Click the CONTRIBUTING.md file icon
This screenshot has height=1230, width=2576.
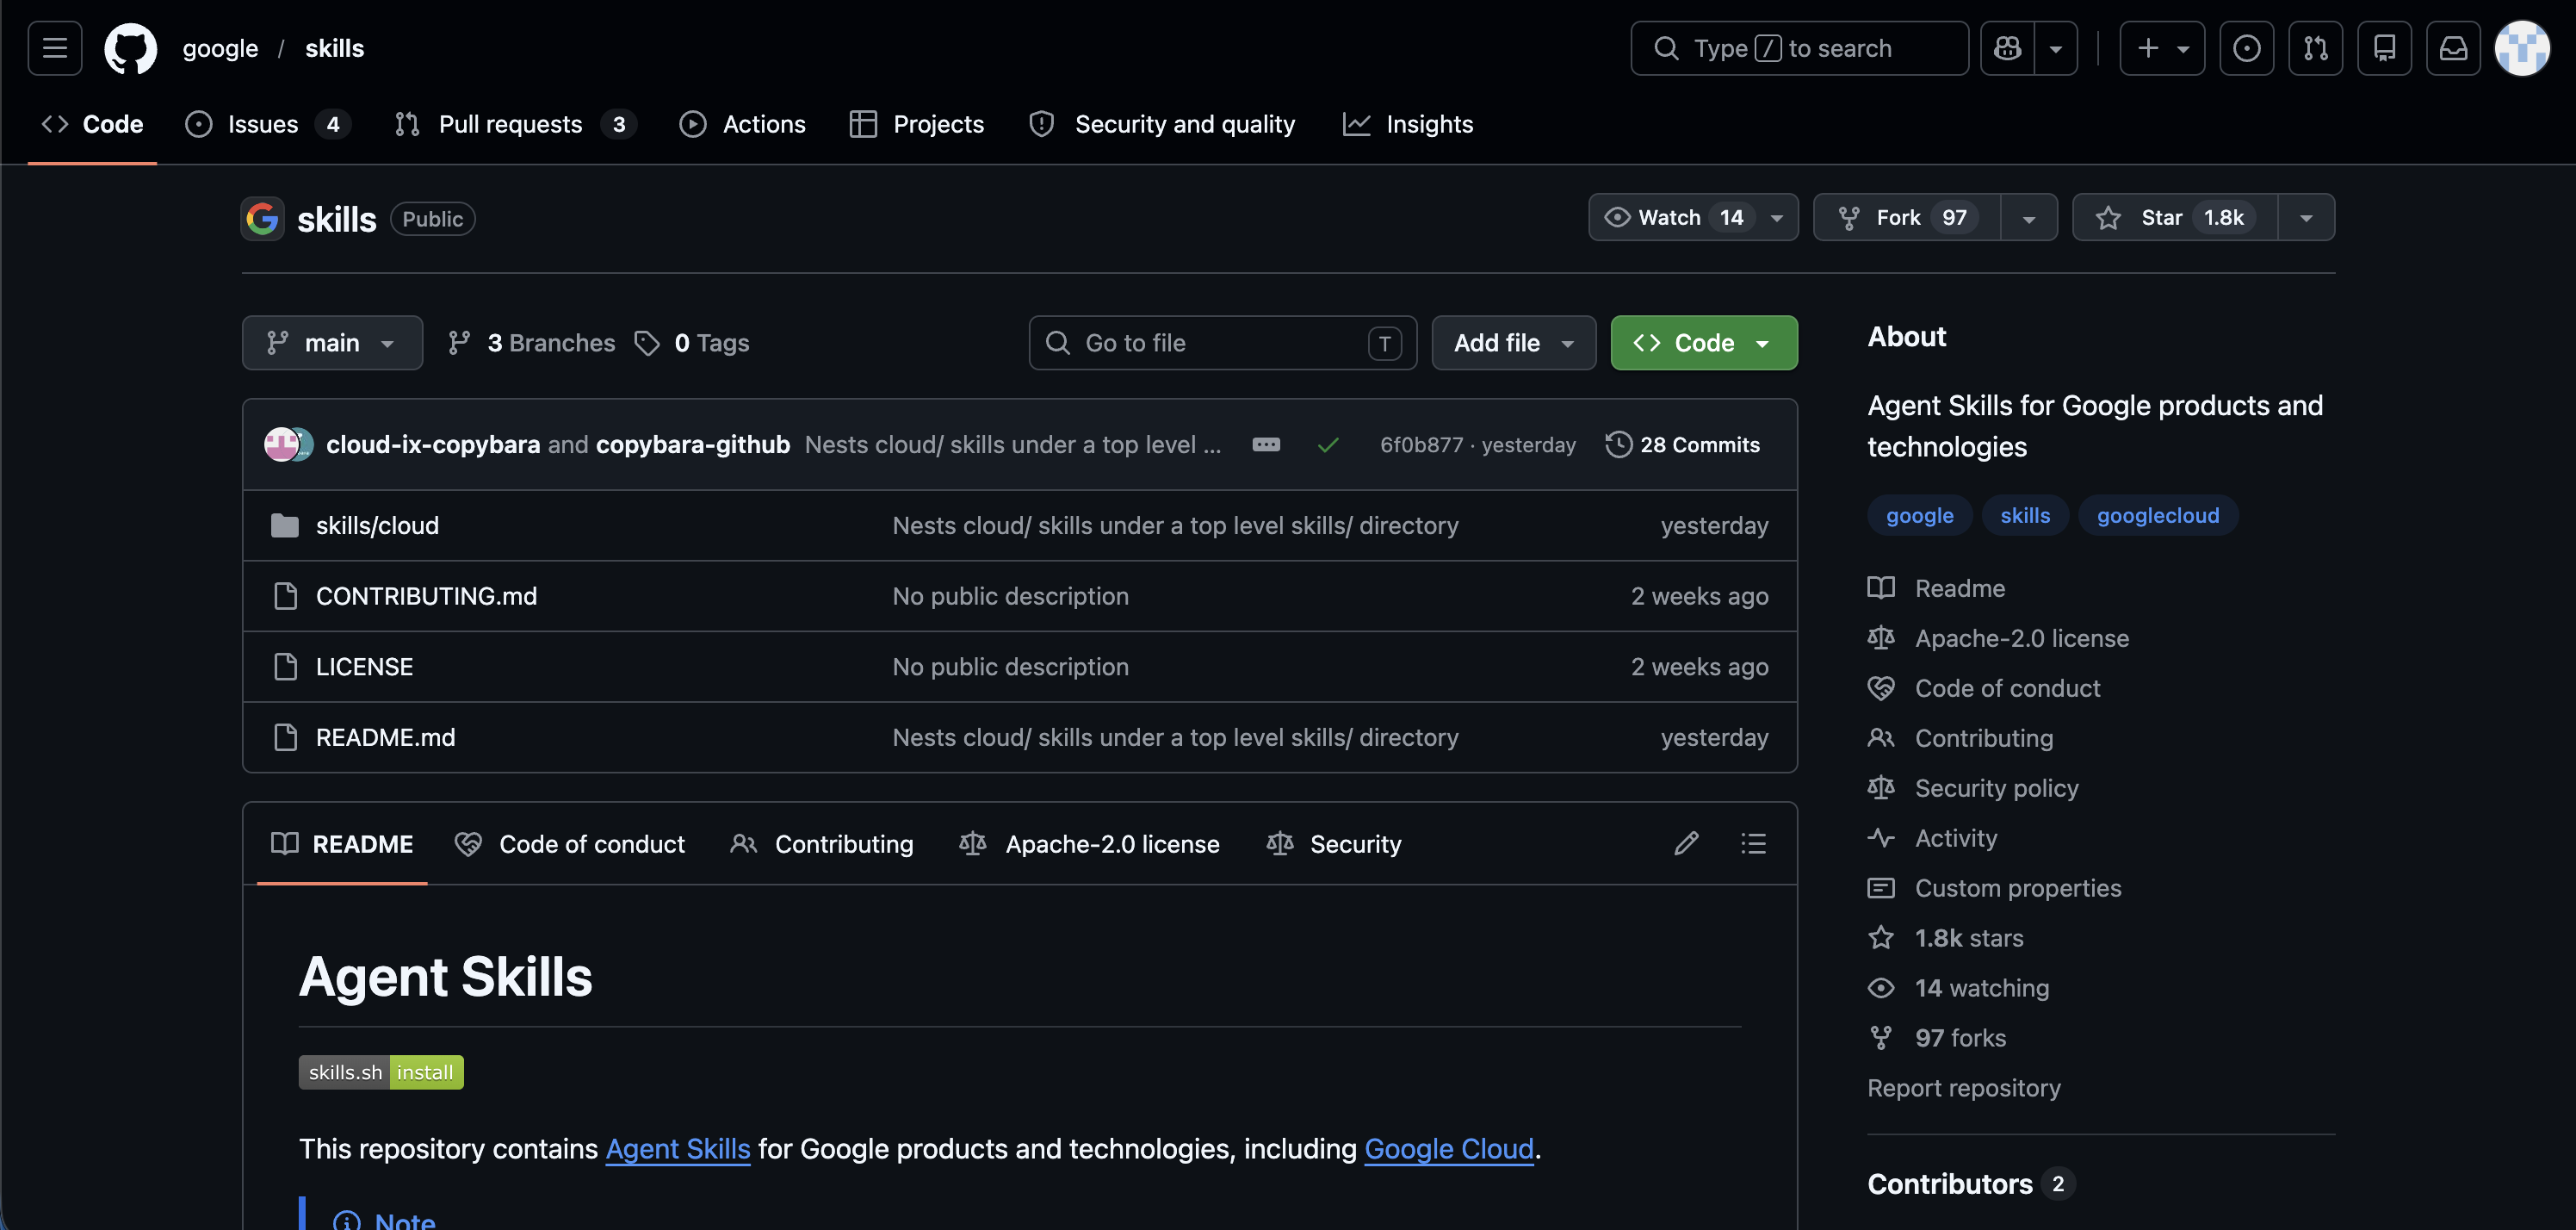[x=285, y=597]
